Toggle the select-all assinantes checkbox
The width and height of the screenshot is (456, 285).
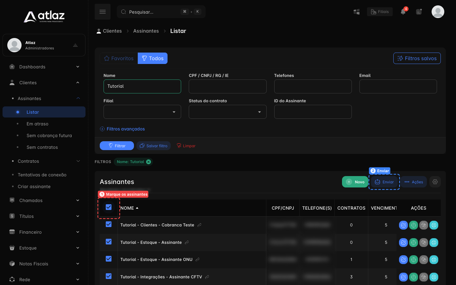pos(109,207)
